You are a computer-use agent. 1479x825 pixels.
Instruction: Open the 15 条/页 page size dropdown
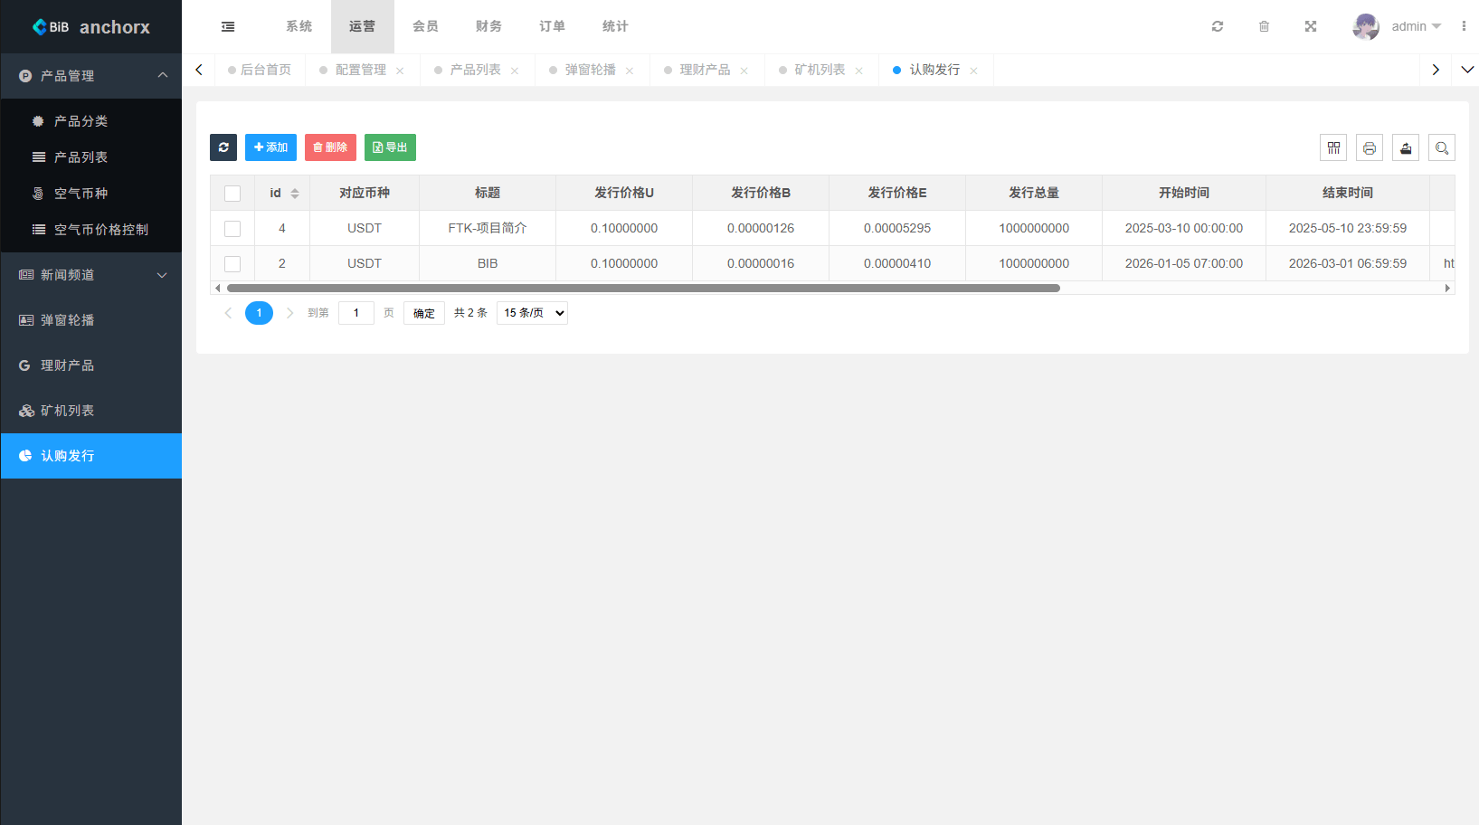(532, 313)
